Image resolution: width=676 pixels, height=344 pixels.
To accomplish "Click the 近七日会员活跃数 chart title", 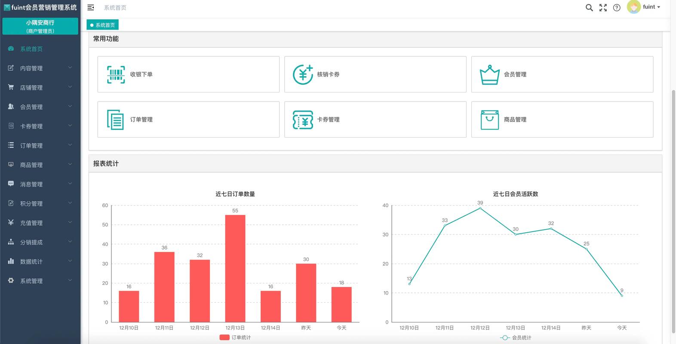I will [516, 194].
